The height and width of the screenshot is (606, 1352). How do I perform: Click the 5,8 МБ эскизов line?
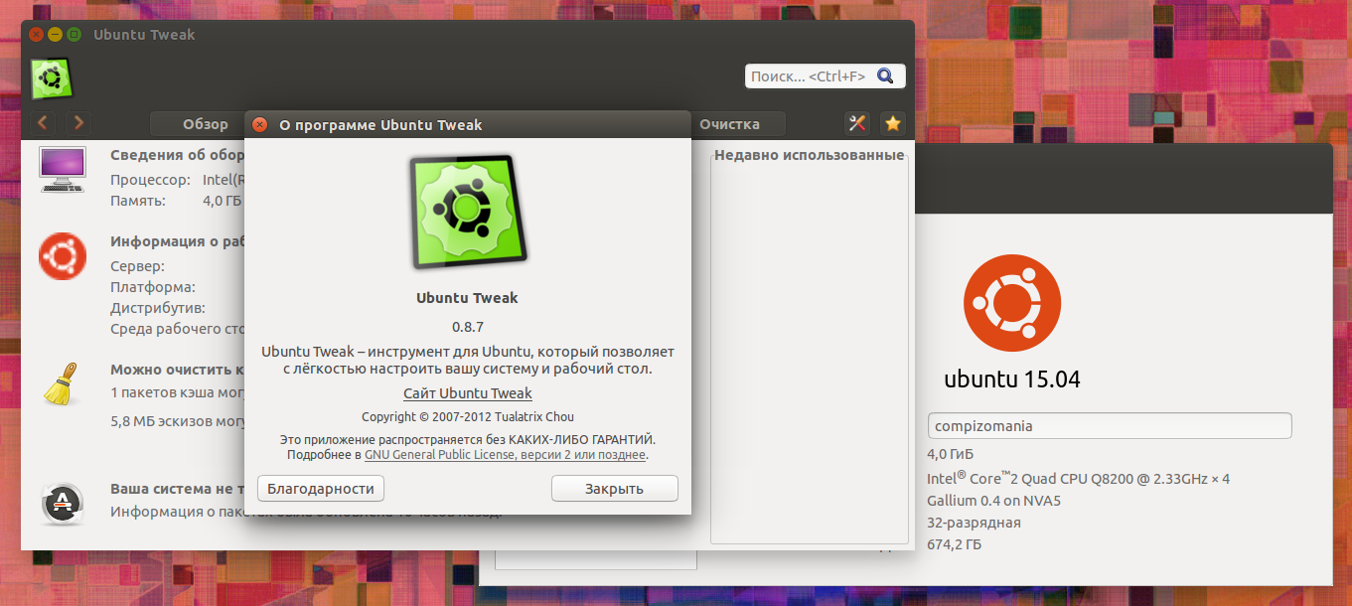click(177, 421)
